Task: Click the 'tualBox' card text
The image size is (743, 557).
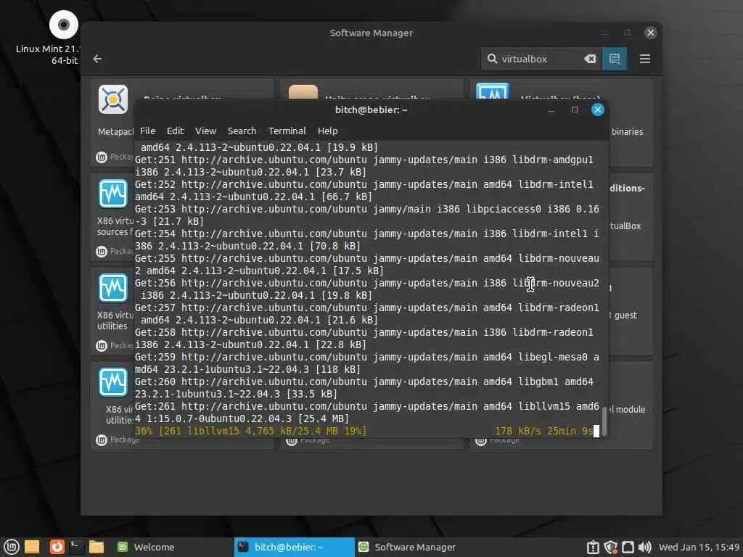Action: tap(625, 226)
